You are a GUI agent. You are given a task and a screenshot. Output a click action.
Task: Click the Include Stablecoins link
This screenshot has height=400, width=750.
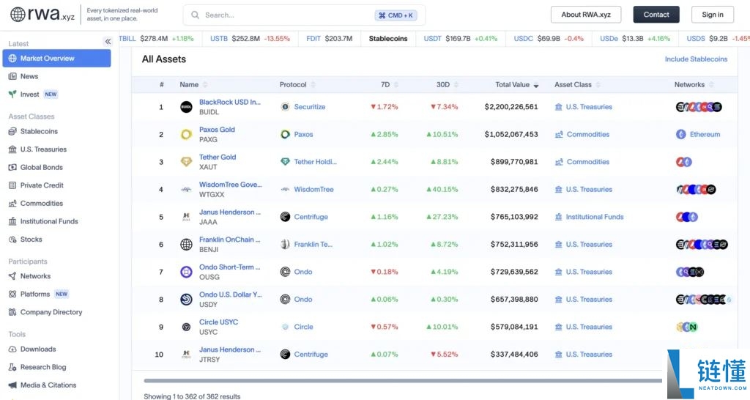(x=696, y=59)
